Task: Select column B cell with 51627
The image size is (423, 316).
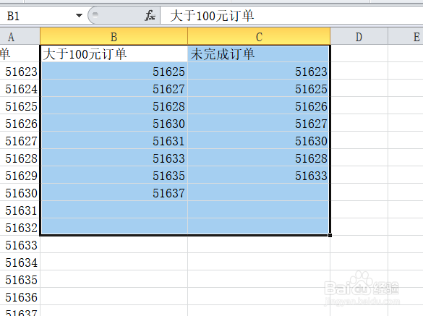Action: (114, 88)
